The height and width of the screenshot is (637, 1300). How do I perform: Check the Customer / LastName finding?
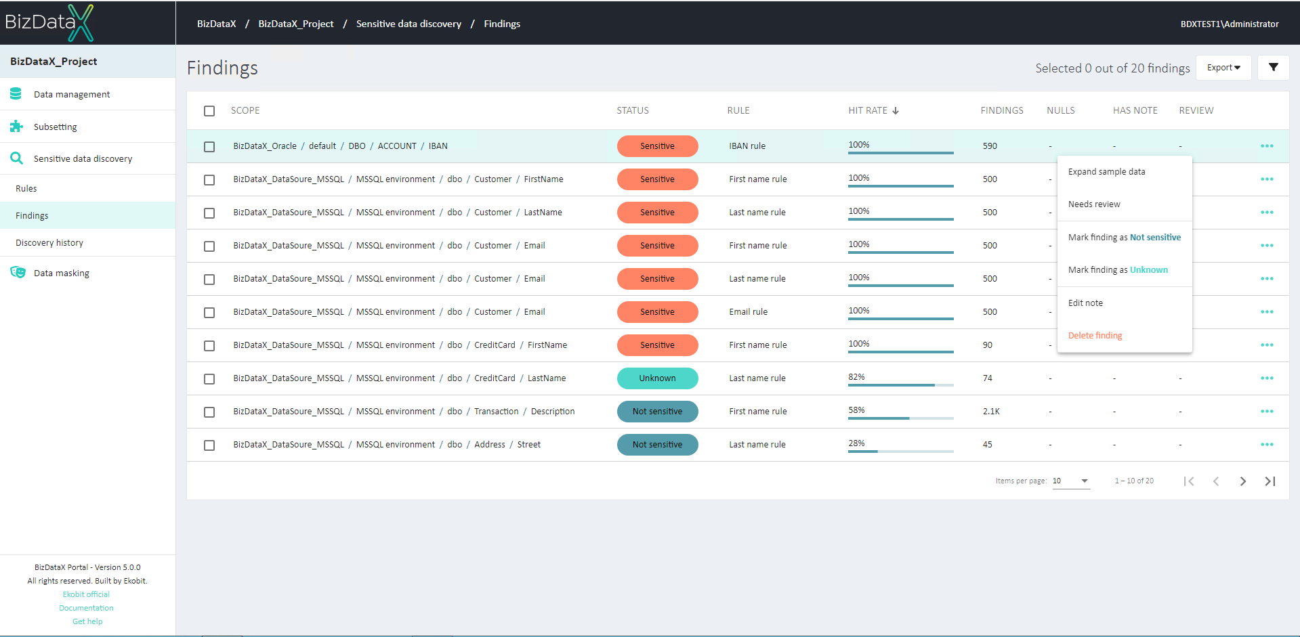click(209, 213)
